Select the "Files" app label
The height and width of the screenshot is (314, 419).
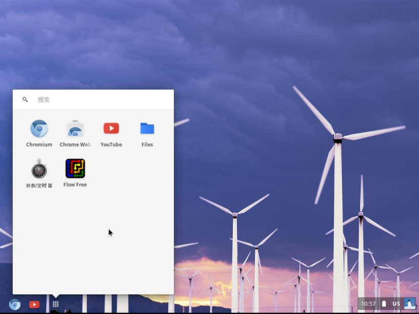147,144
